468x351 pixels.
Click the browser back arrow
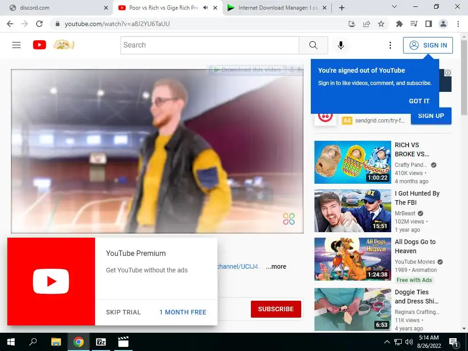10,24
